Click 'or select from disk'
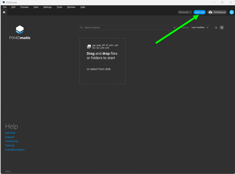This screenshot has height=174, width=235. (x=99, y=69)
